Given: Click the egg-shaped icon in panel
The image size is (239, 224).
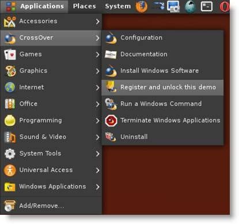Looking at the screenshot, I should (x=190, y=6).
